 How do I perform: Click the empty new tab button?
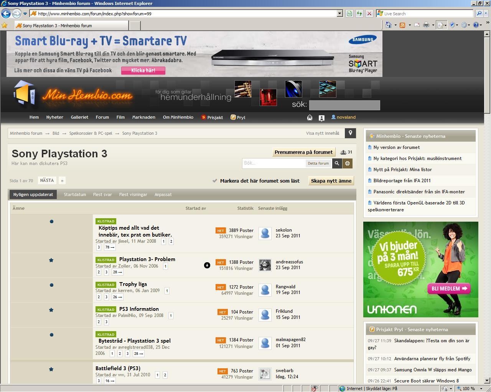tap(135, 26)
